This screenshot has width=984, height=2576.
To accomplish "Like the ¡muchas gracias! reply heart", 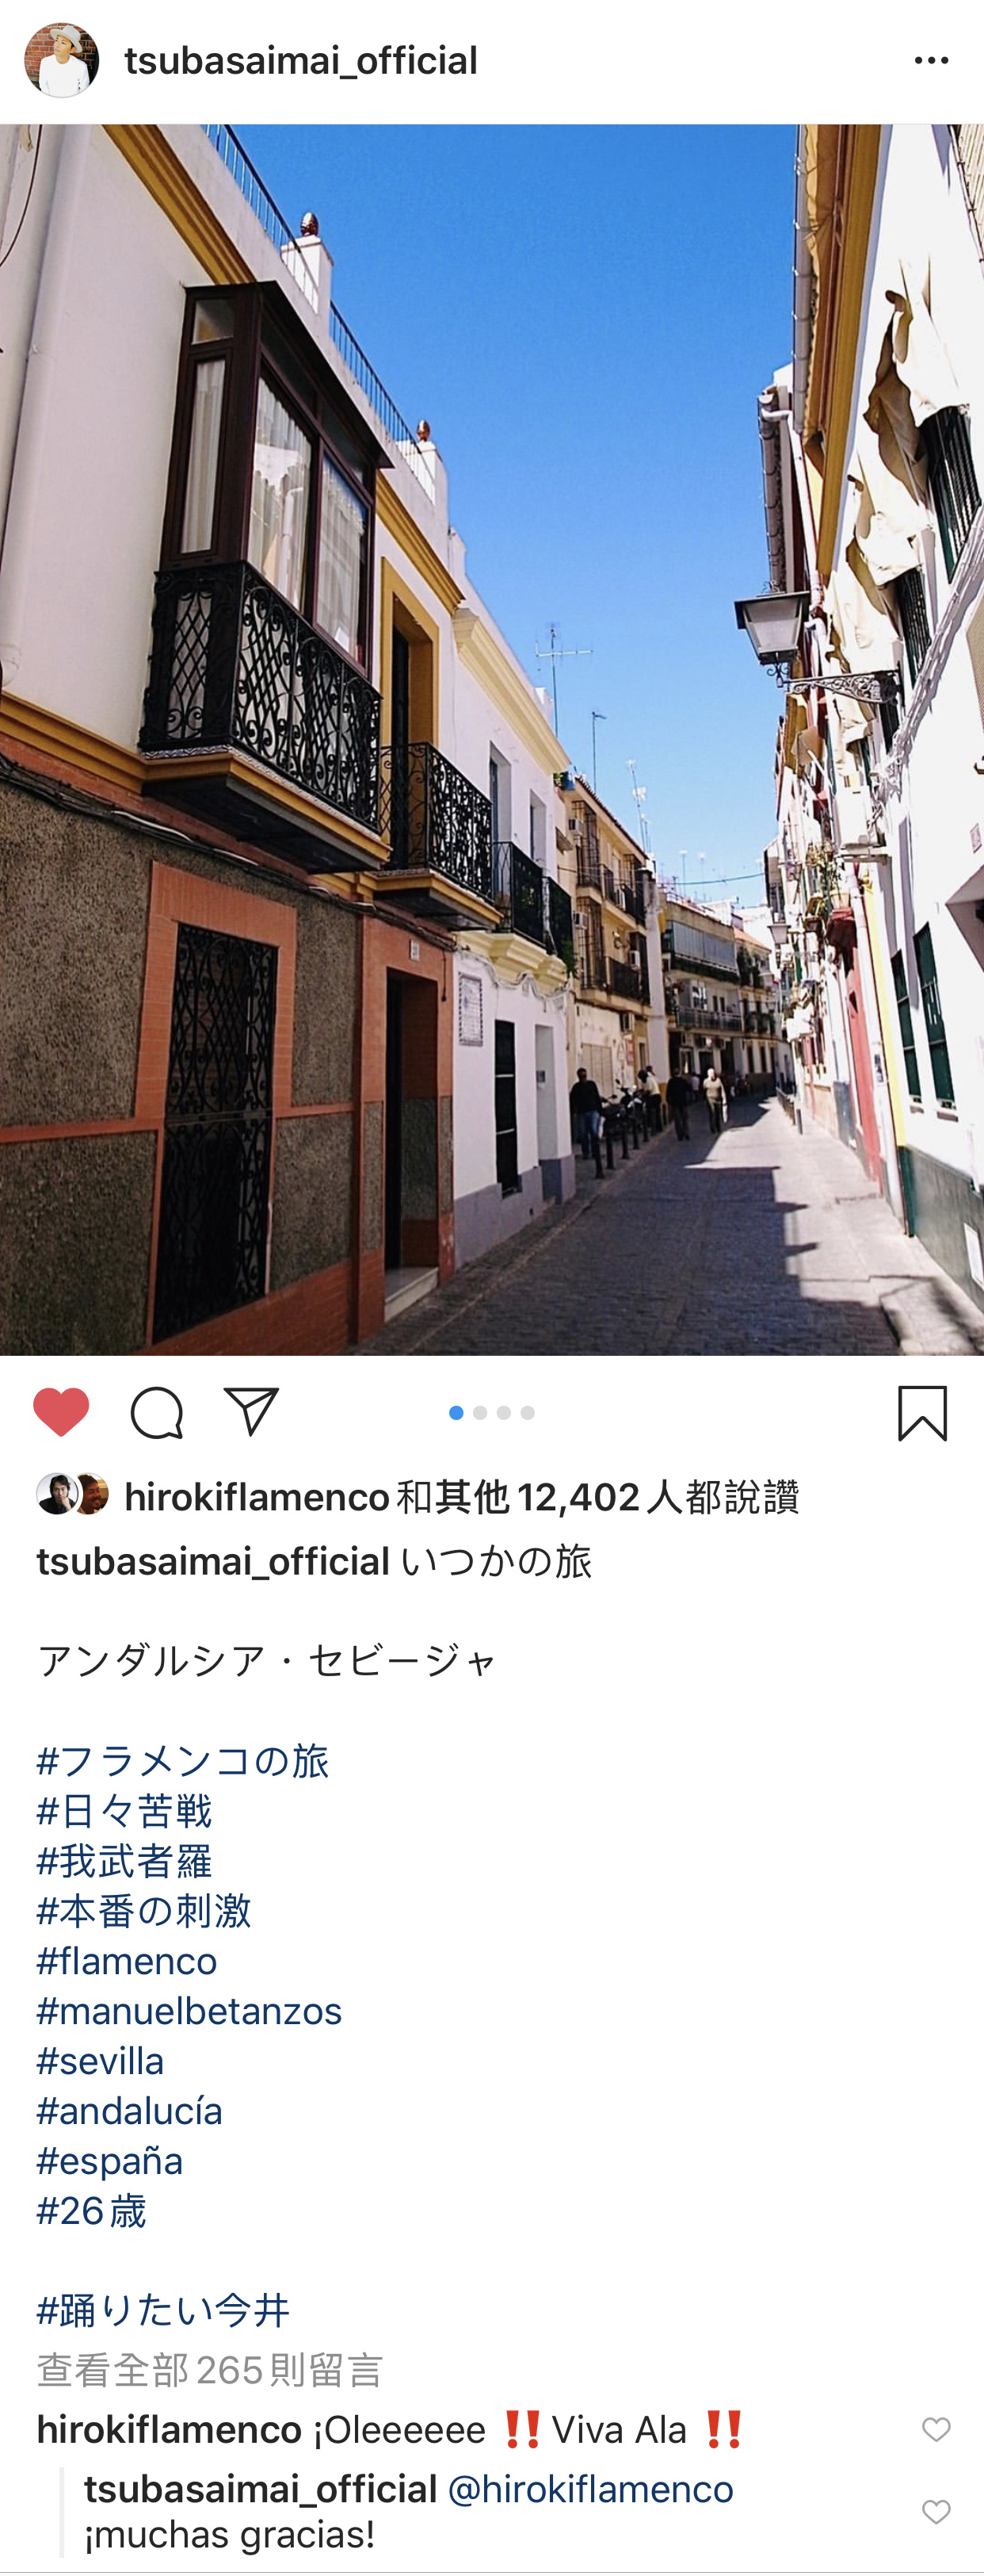I will [936, 2511].
